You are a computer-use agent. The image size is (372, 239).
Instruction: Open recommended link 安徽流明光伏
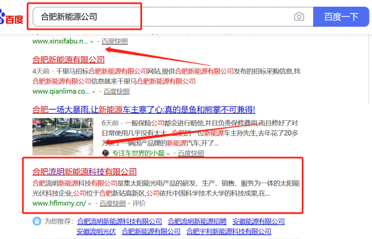[x=96, y=232]
